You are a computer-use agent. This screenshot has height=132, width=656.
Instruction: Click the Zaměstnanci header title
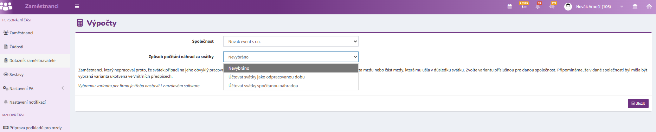42,6
